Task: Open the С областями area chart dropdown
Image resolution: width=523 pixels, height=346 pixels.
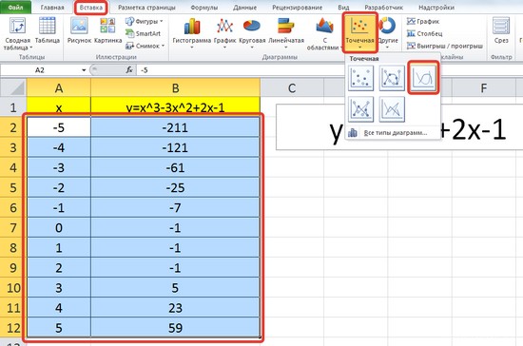Action: [324, 34]
